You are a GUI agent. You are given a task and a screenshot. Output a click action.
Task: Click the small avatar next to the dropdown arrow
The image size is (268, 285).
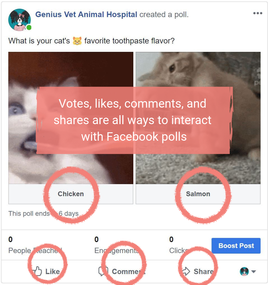pyautogui.click(x=244, y=272)
